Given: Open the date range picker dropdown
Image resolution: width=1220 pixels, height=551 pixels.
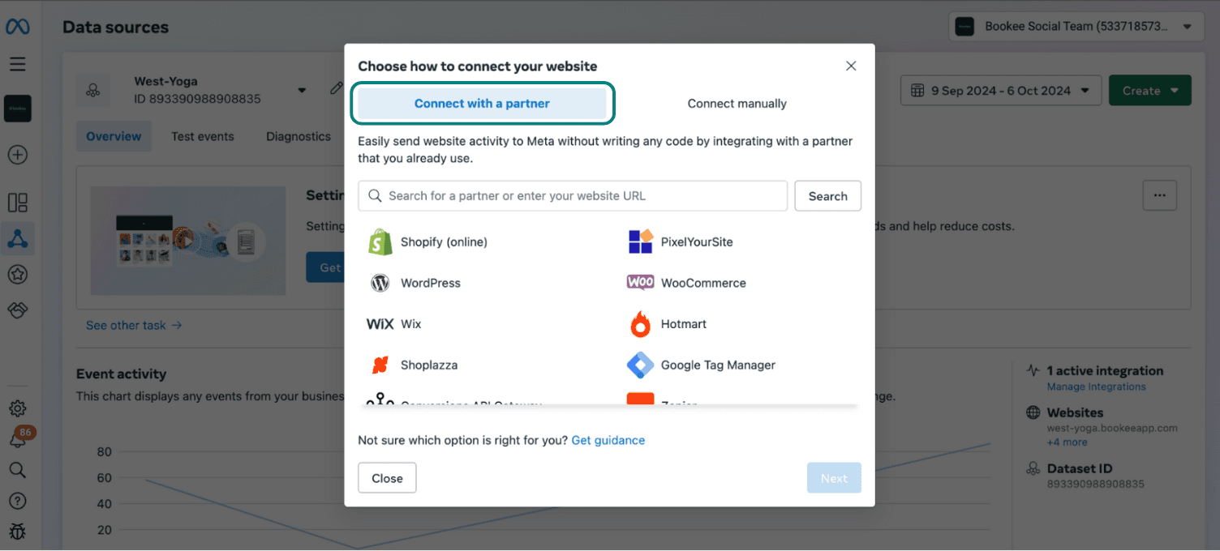Looking at the screenshot, I should (x=1000, y=91).
